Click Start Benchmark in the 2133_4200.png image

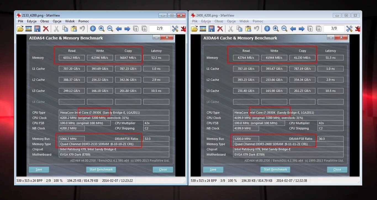tap(101, 169)
